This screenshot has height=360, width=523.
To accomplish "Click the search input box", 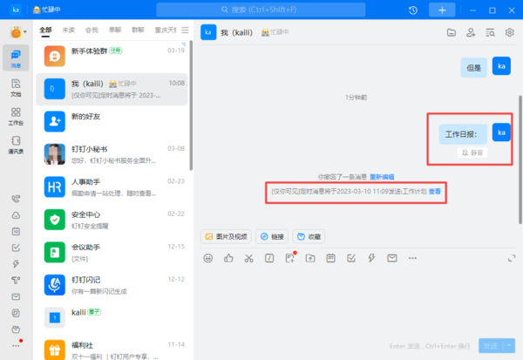I will coord(286,10).
